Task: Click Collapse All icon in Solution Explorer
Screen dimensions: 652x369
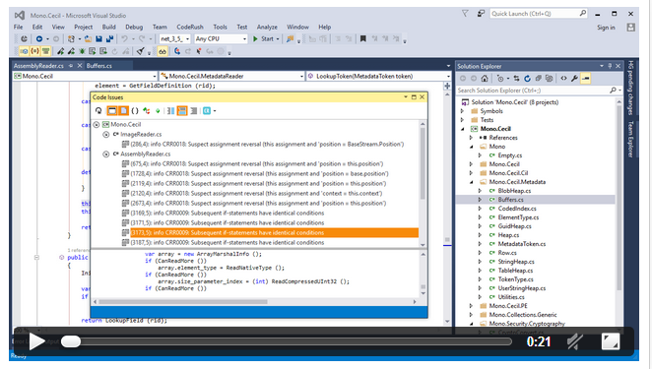Action: click(x=538, y=78)
